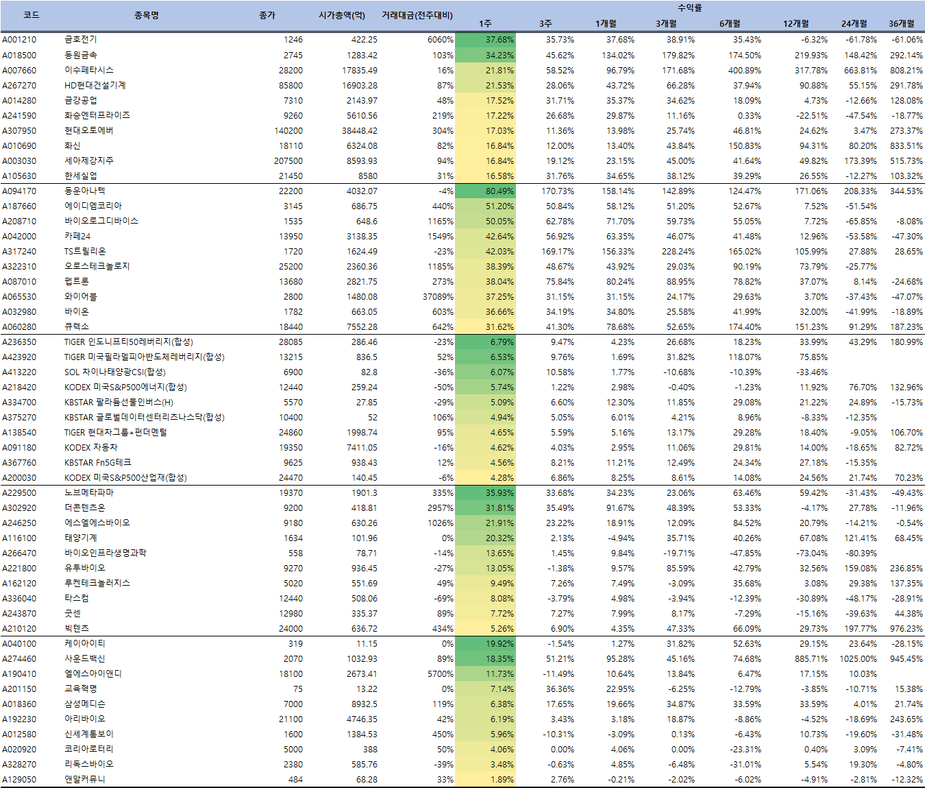925x788 pixels.
Task: Select stock name 삼성메디슨
Action: point(85,704)
